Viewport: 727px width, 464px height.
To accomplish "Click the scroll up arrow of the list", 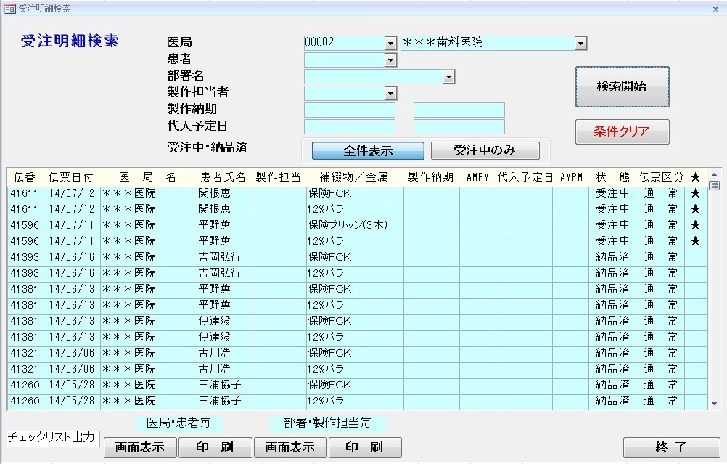I will (714, 175).
